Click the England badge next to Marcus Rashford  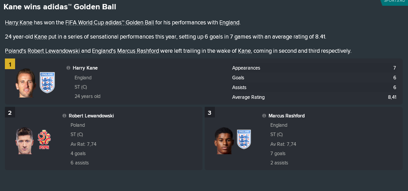point(244,139)
